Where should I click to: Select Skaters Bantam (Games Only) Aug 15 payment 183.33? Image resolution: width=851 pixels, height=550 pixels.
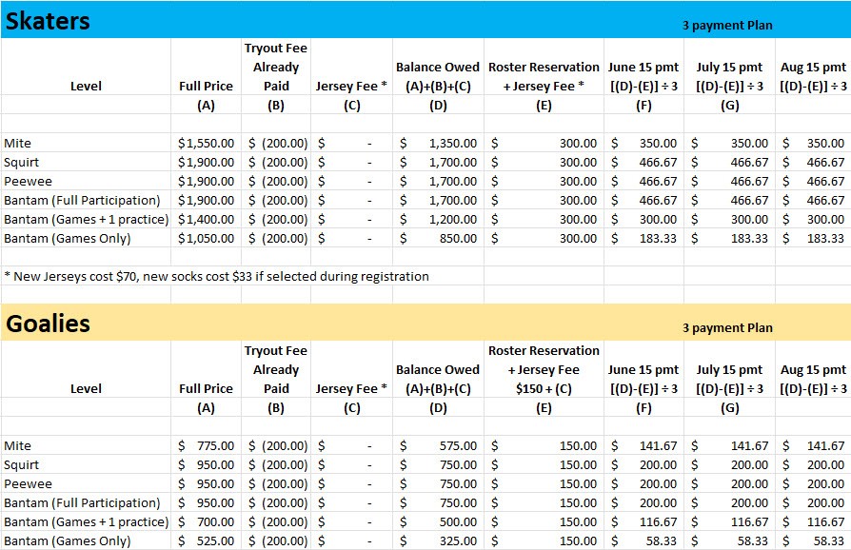click(x=814, y=239)
